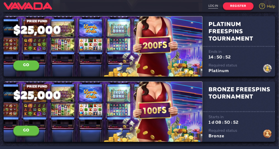Click the 200FS sign
Image resolution: width=279 pixels, height=149 pixels.
[x=155, y=45]
